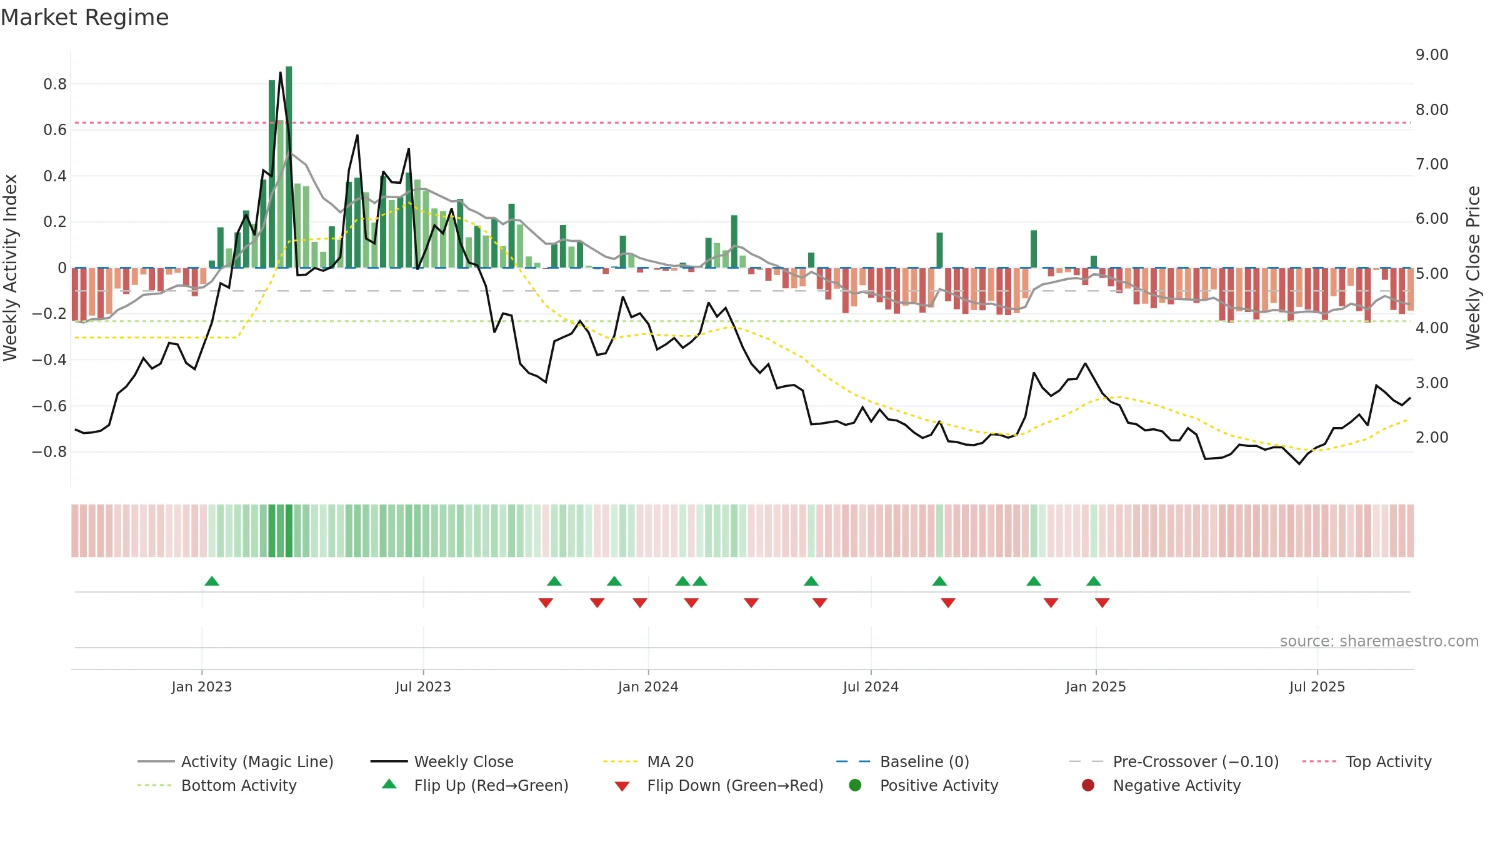Click the Jul 2023 axis label
The height and width of the screenshot is (844, 1500).
click(423, 686)
